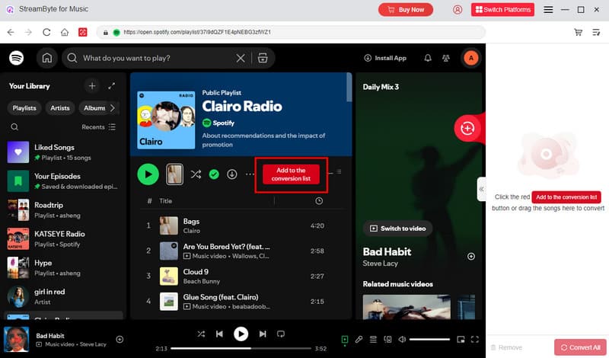The image size is (609, 358).
Task: Open the notifications bell
Action: point(427,58)
